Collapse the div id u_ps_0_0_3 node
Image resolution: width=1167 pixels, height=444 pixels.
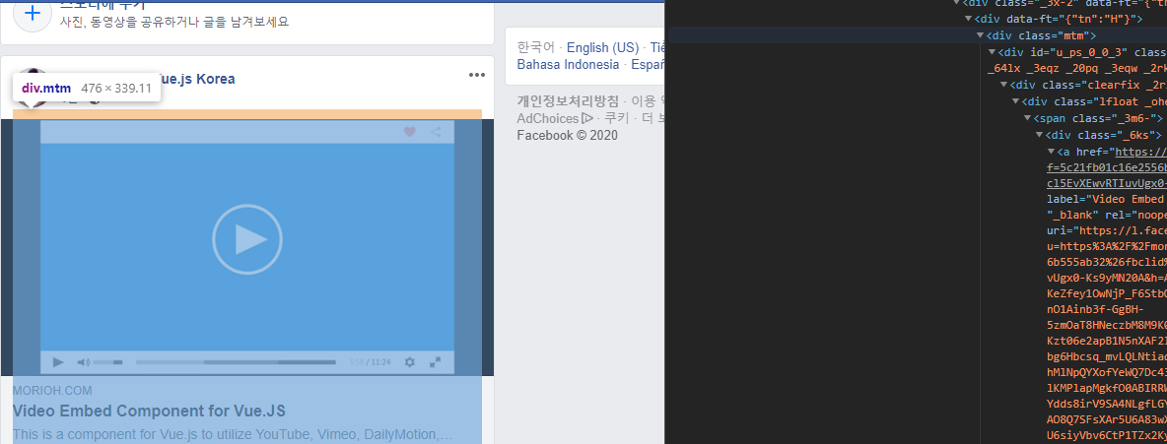(x=992, y=52)
